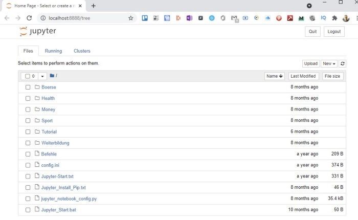This screenshot has width=358, height=220.
Task: Open a new browser tab
Action: [x=93, y=6]
